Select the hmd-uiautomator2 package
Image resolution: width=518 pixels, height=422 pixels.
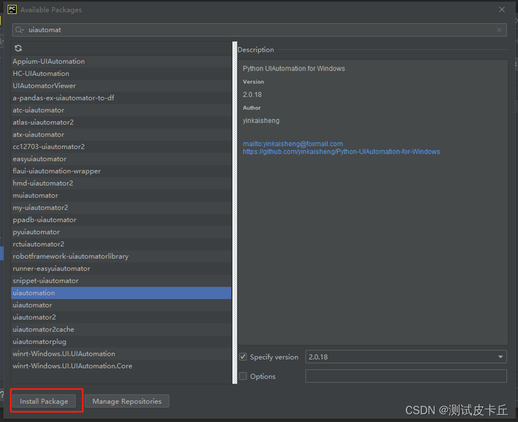[121, 183]
